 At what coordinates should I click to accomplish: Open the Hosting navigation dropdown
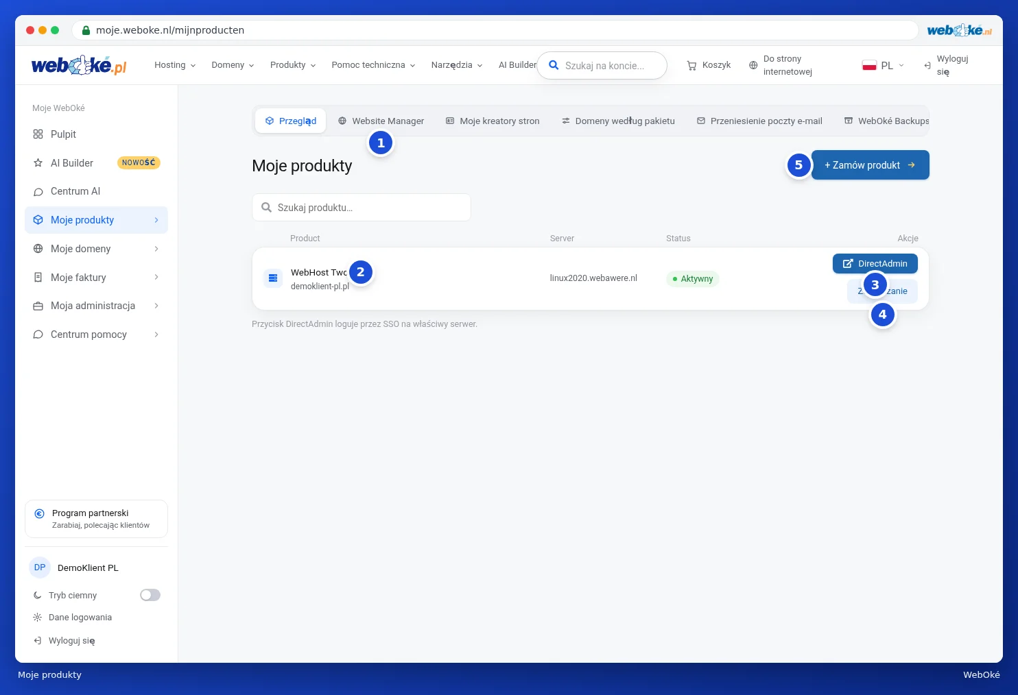point(175,65)
